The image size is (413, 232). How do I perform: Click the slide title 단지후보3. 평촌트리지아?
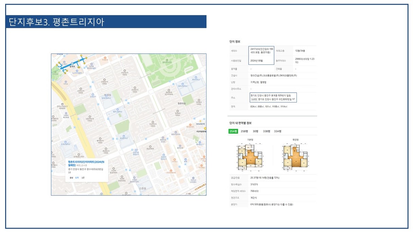[57, 22]
